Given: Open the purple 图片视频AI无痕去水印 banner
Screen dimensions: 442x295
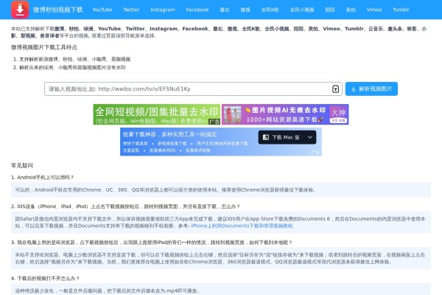Looking at the screenshot, I should [285, 114].
